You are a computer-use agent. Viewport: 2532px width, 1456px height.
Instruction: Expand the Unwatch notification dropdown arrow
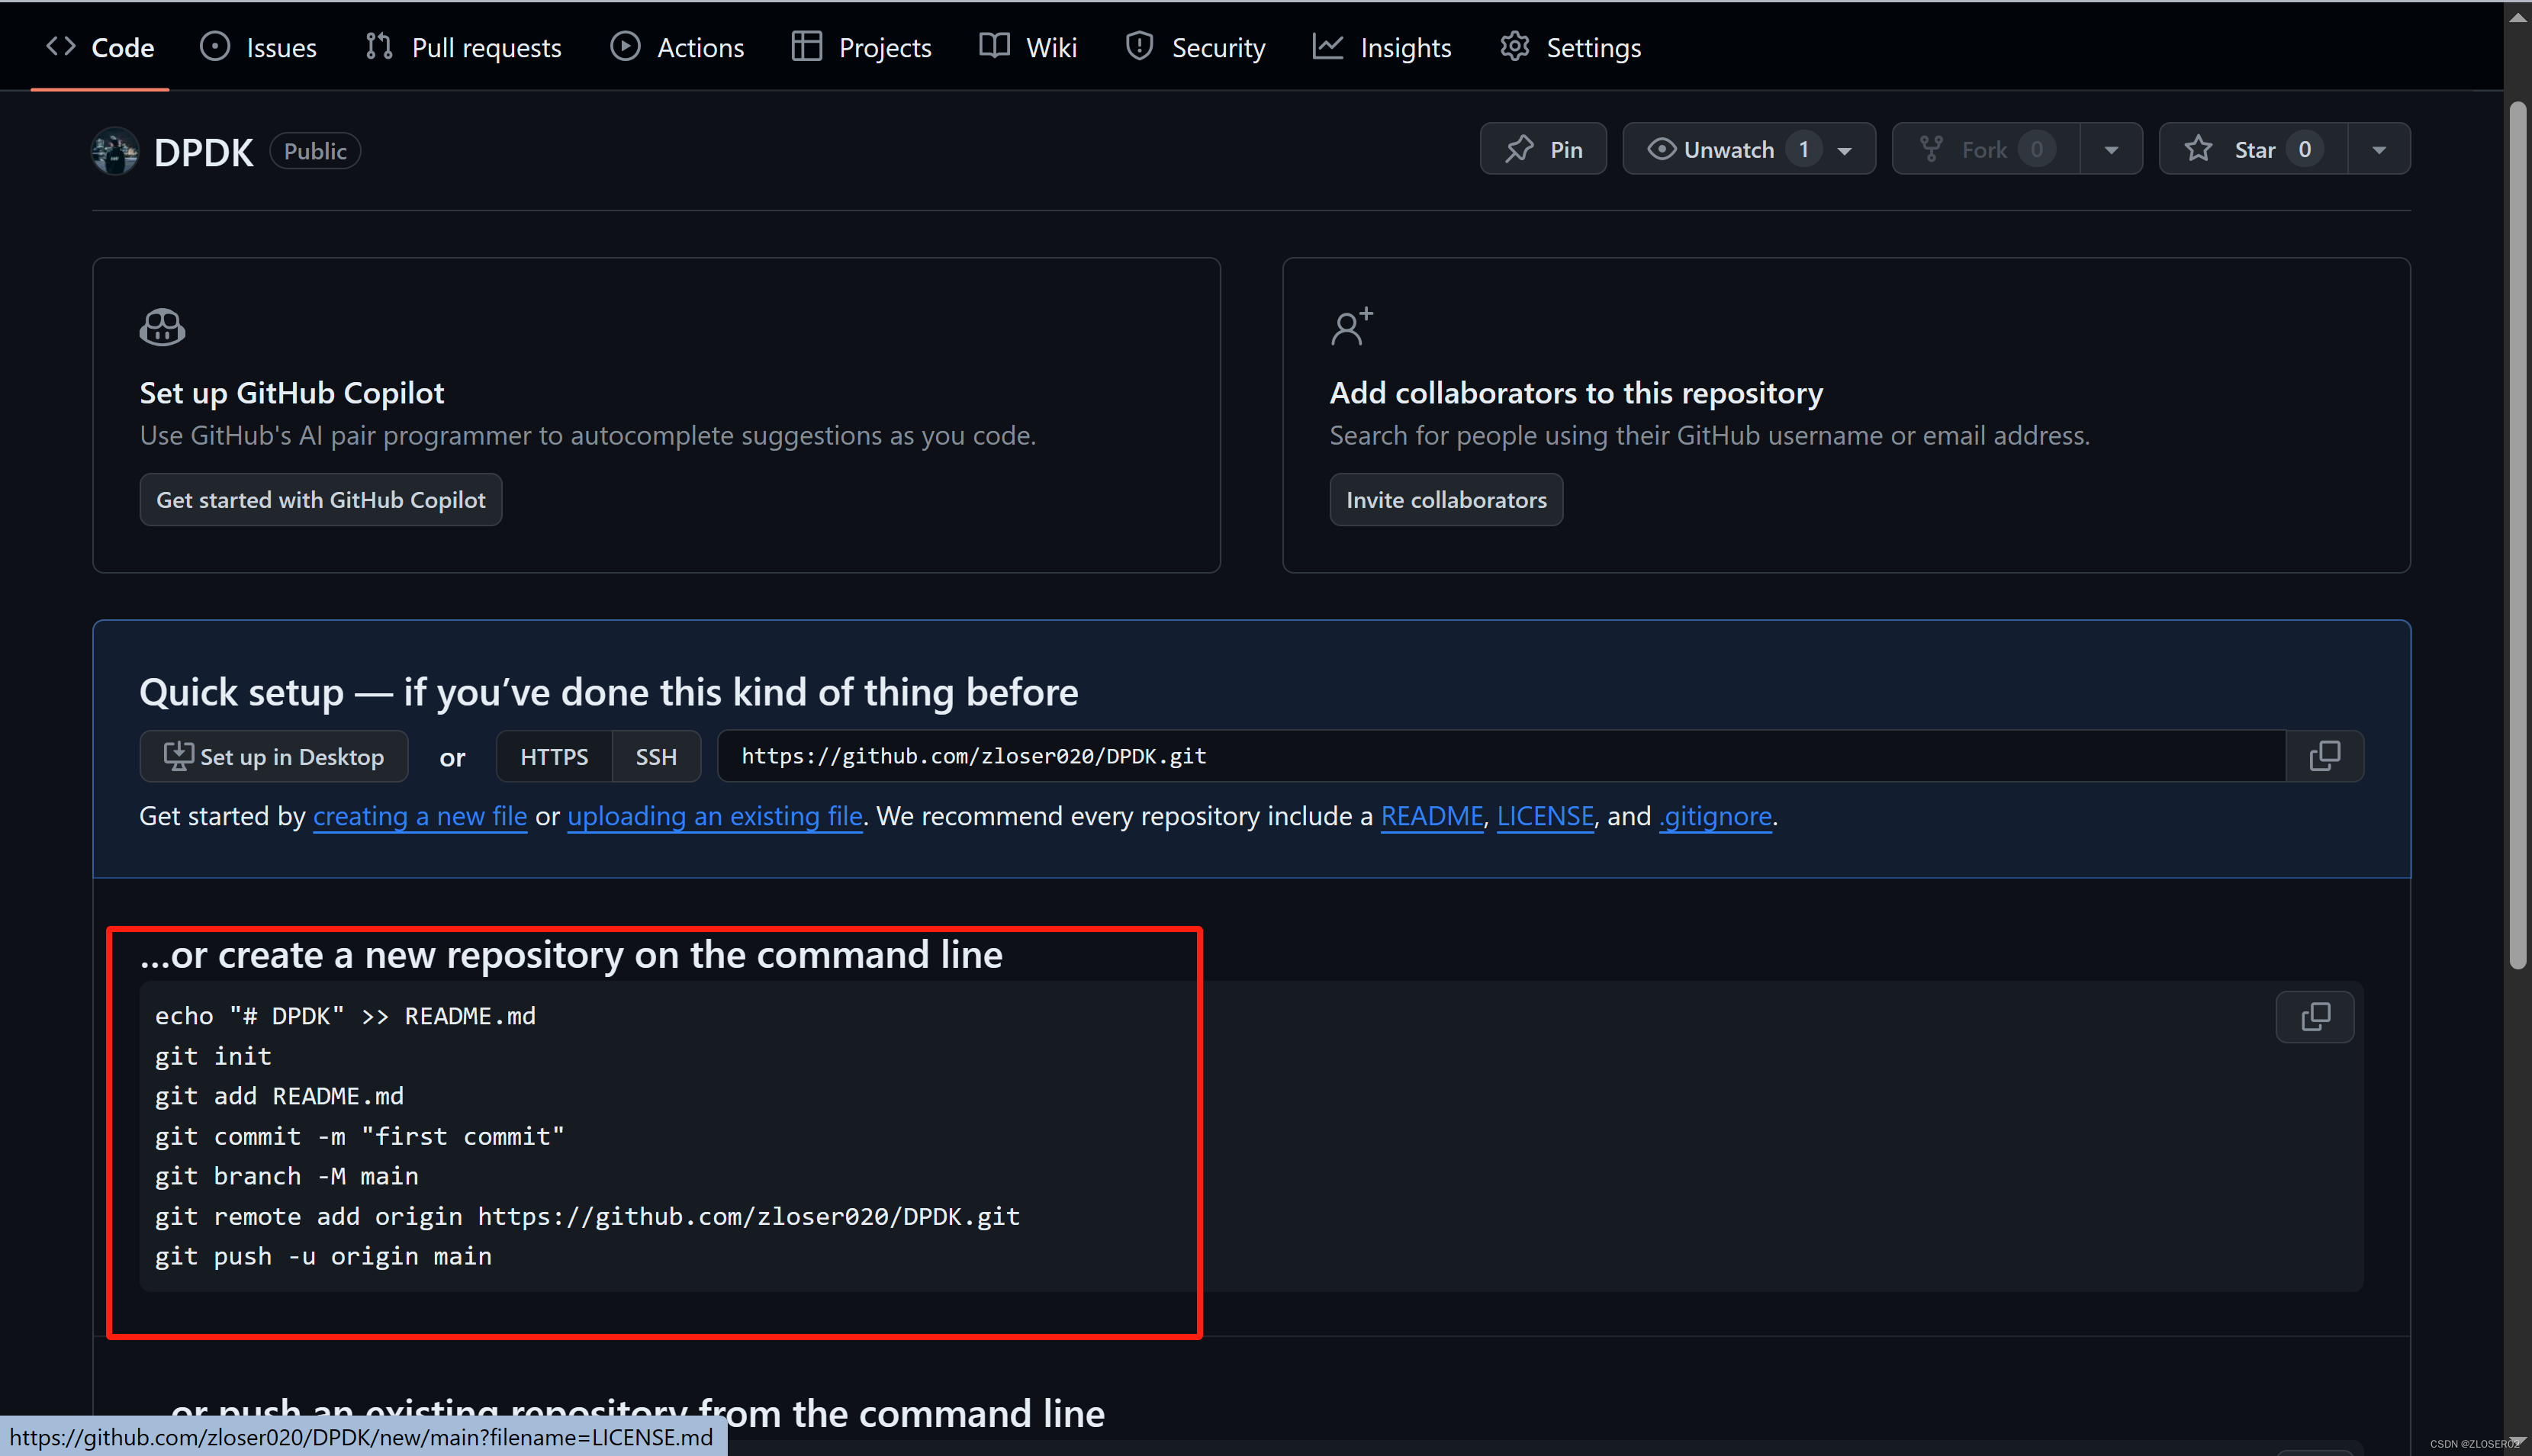[x=1845, y=150]
